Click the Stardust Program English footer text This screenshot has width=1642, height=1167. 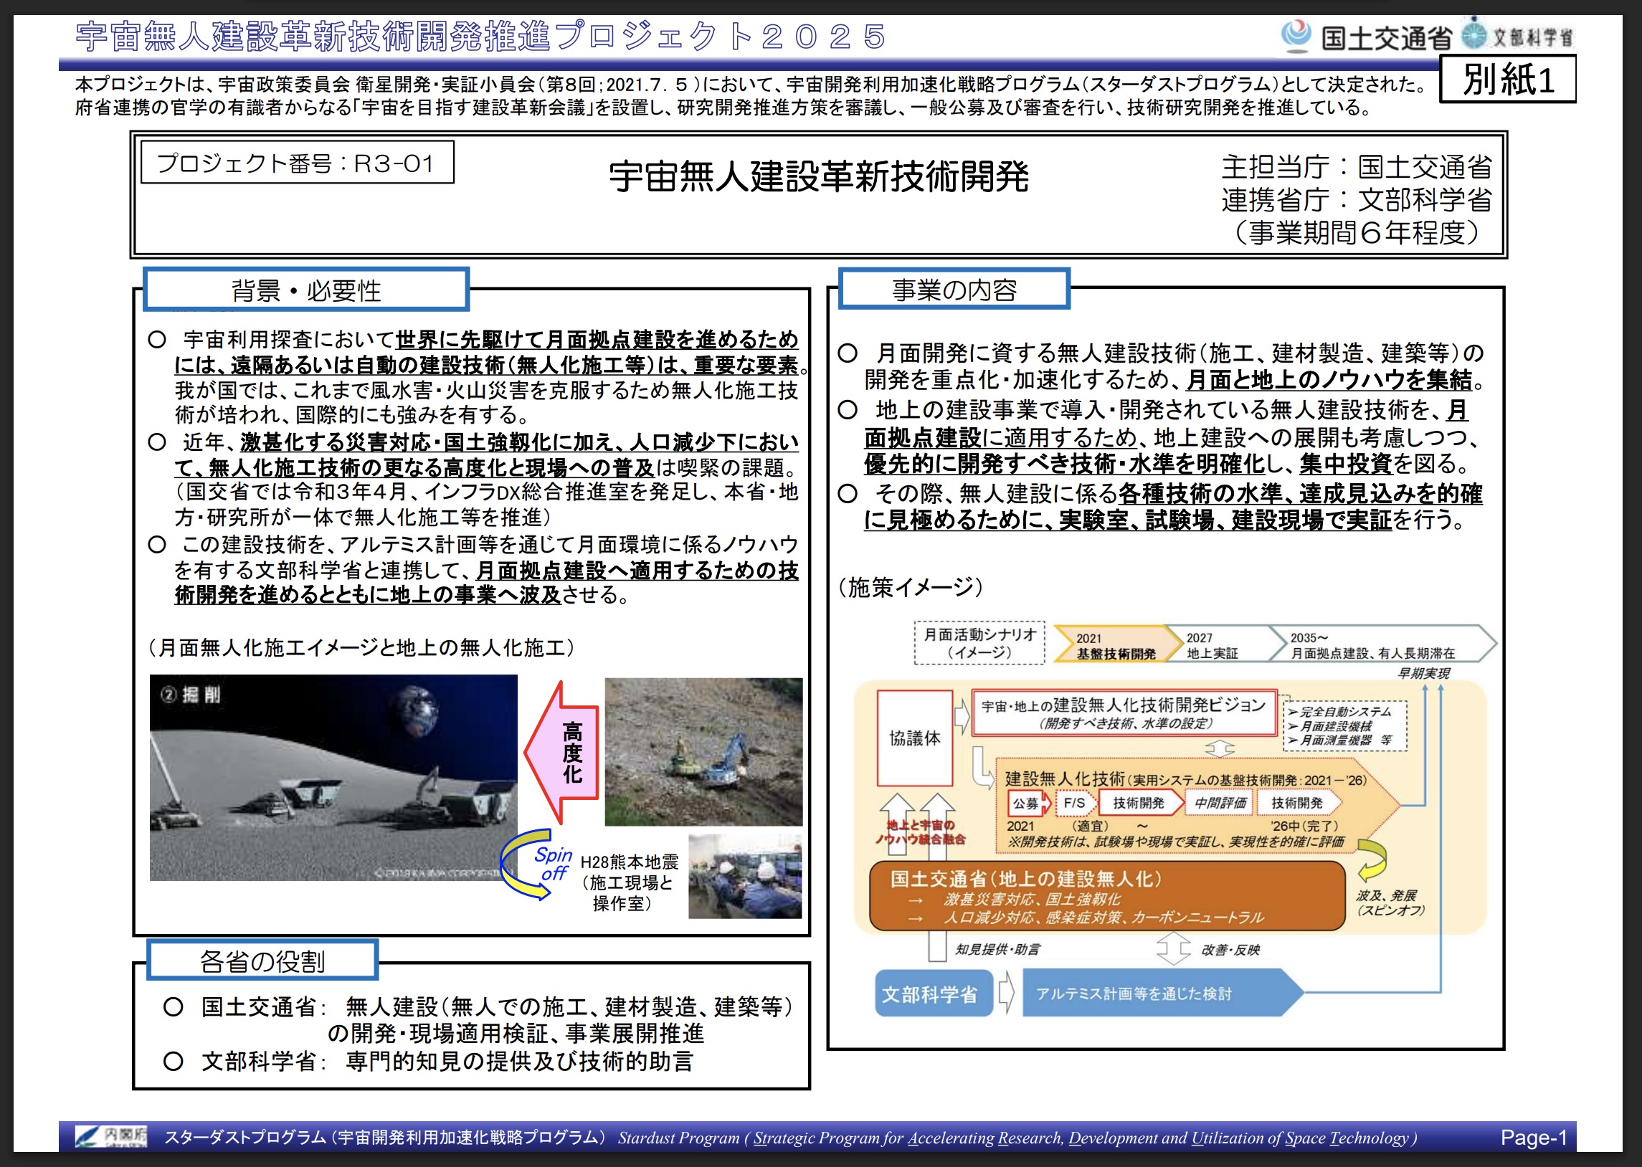click(x=1017, y=1138)
